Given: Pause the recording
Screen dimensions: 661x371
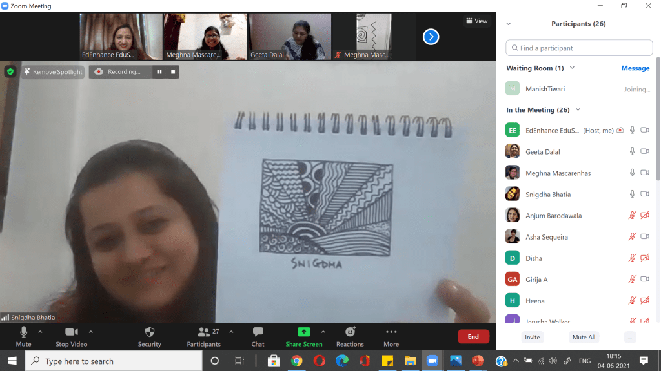Looking at the screenshot, I should point(159,72).
